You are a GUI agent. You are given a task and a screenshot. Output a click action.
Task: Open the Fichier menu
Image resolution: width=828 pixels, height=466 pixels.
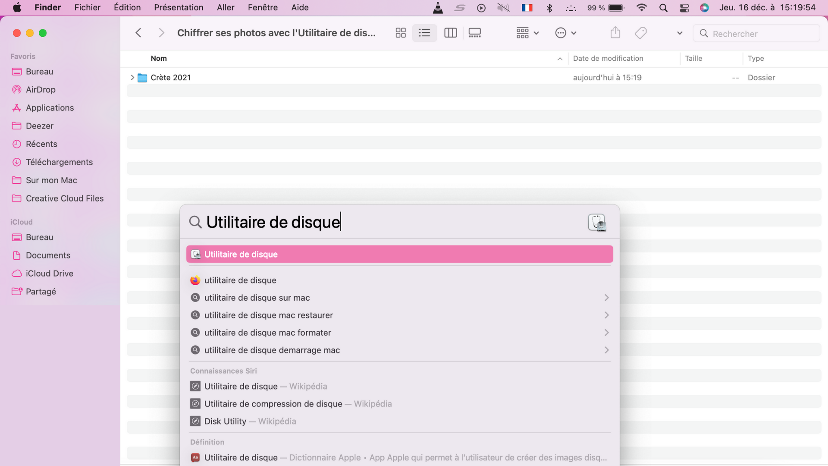(x=87, y=7)
